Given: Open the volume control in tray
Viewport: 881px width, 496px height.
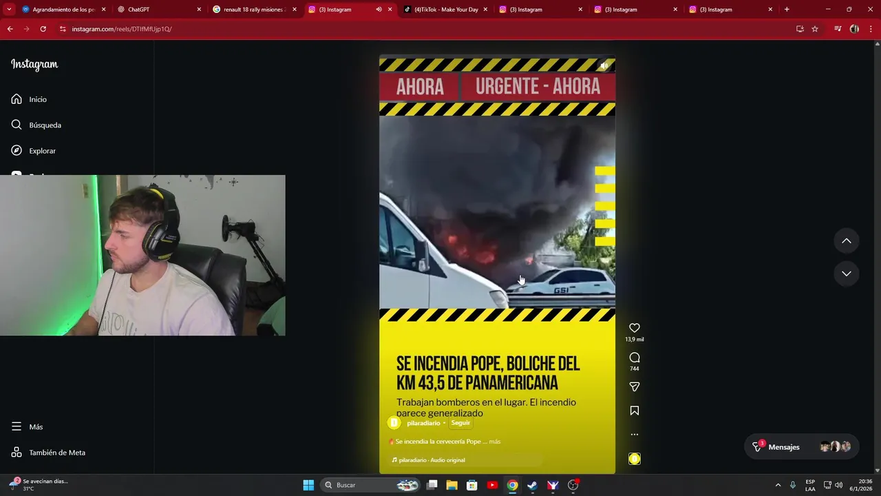Looking at the screenshot, I should point(838,485).
